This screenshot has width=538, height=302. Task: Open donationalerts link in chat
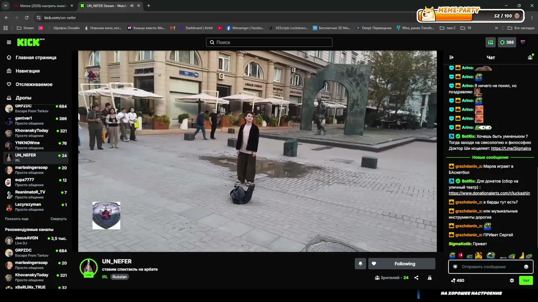pos(489,193)
